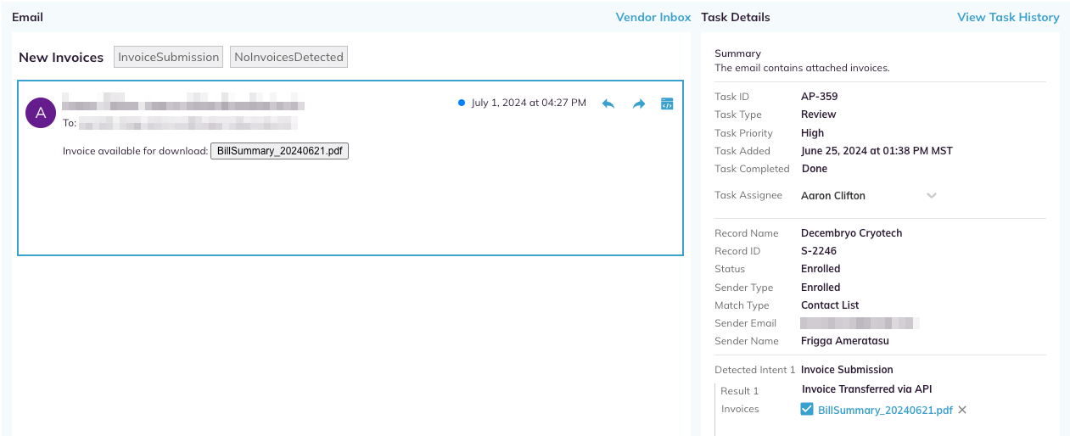The width and height of the screenshot is (1070, 436).
Task: Click the Task ID AP-359 value
Action: point(820,97)
